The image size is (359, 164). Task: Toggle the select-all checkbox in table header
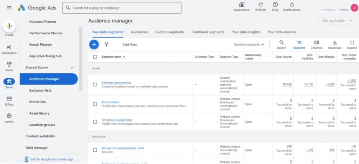(95, 57)
